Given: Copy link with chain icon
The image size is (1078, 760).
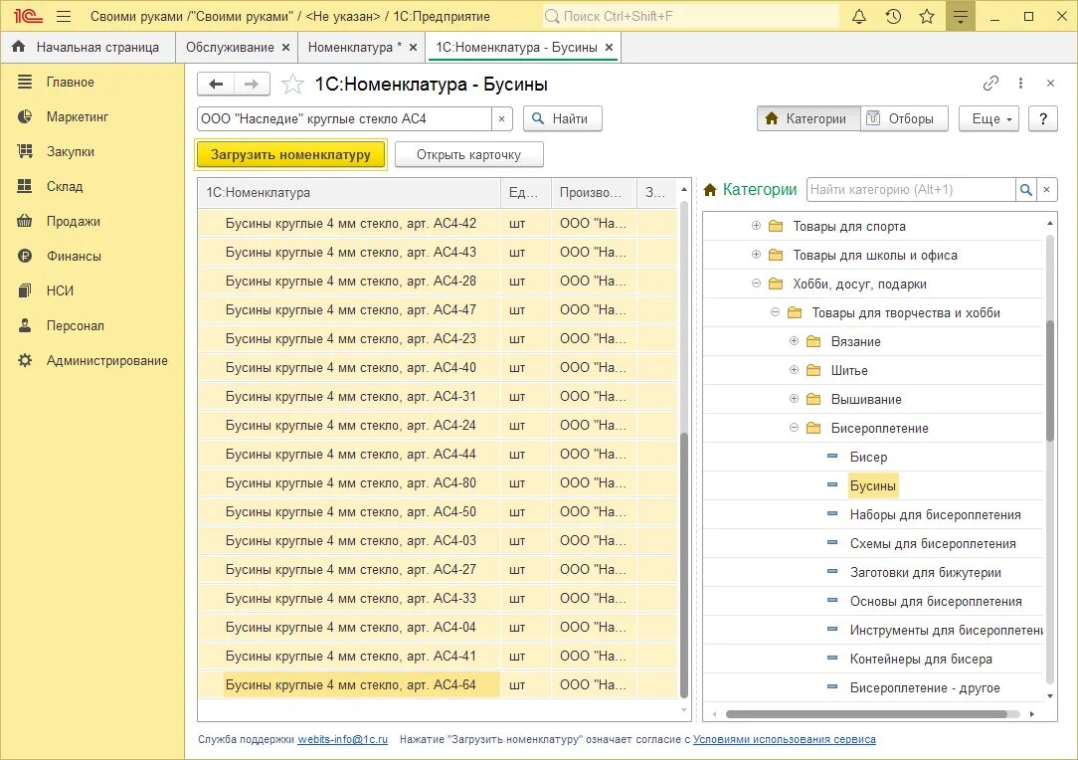Looking at the screenshot, I should coord(990,84).
